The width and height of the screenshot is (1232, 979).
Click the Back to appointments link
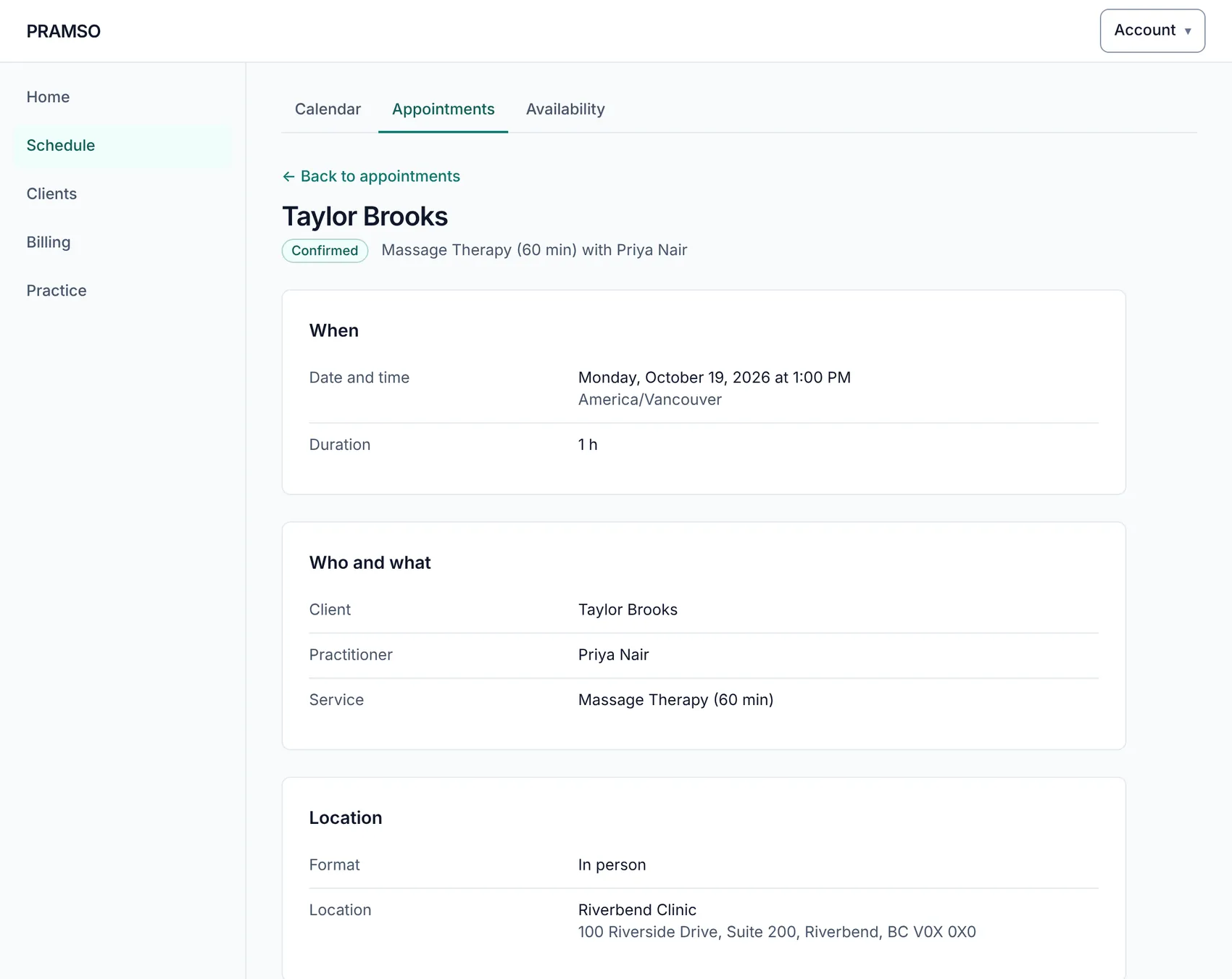[x=371, y=176]
